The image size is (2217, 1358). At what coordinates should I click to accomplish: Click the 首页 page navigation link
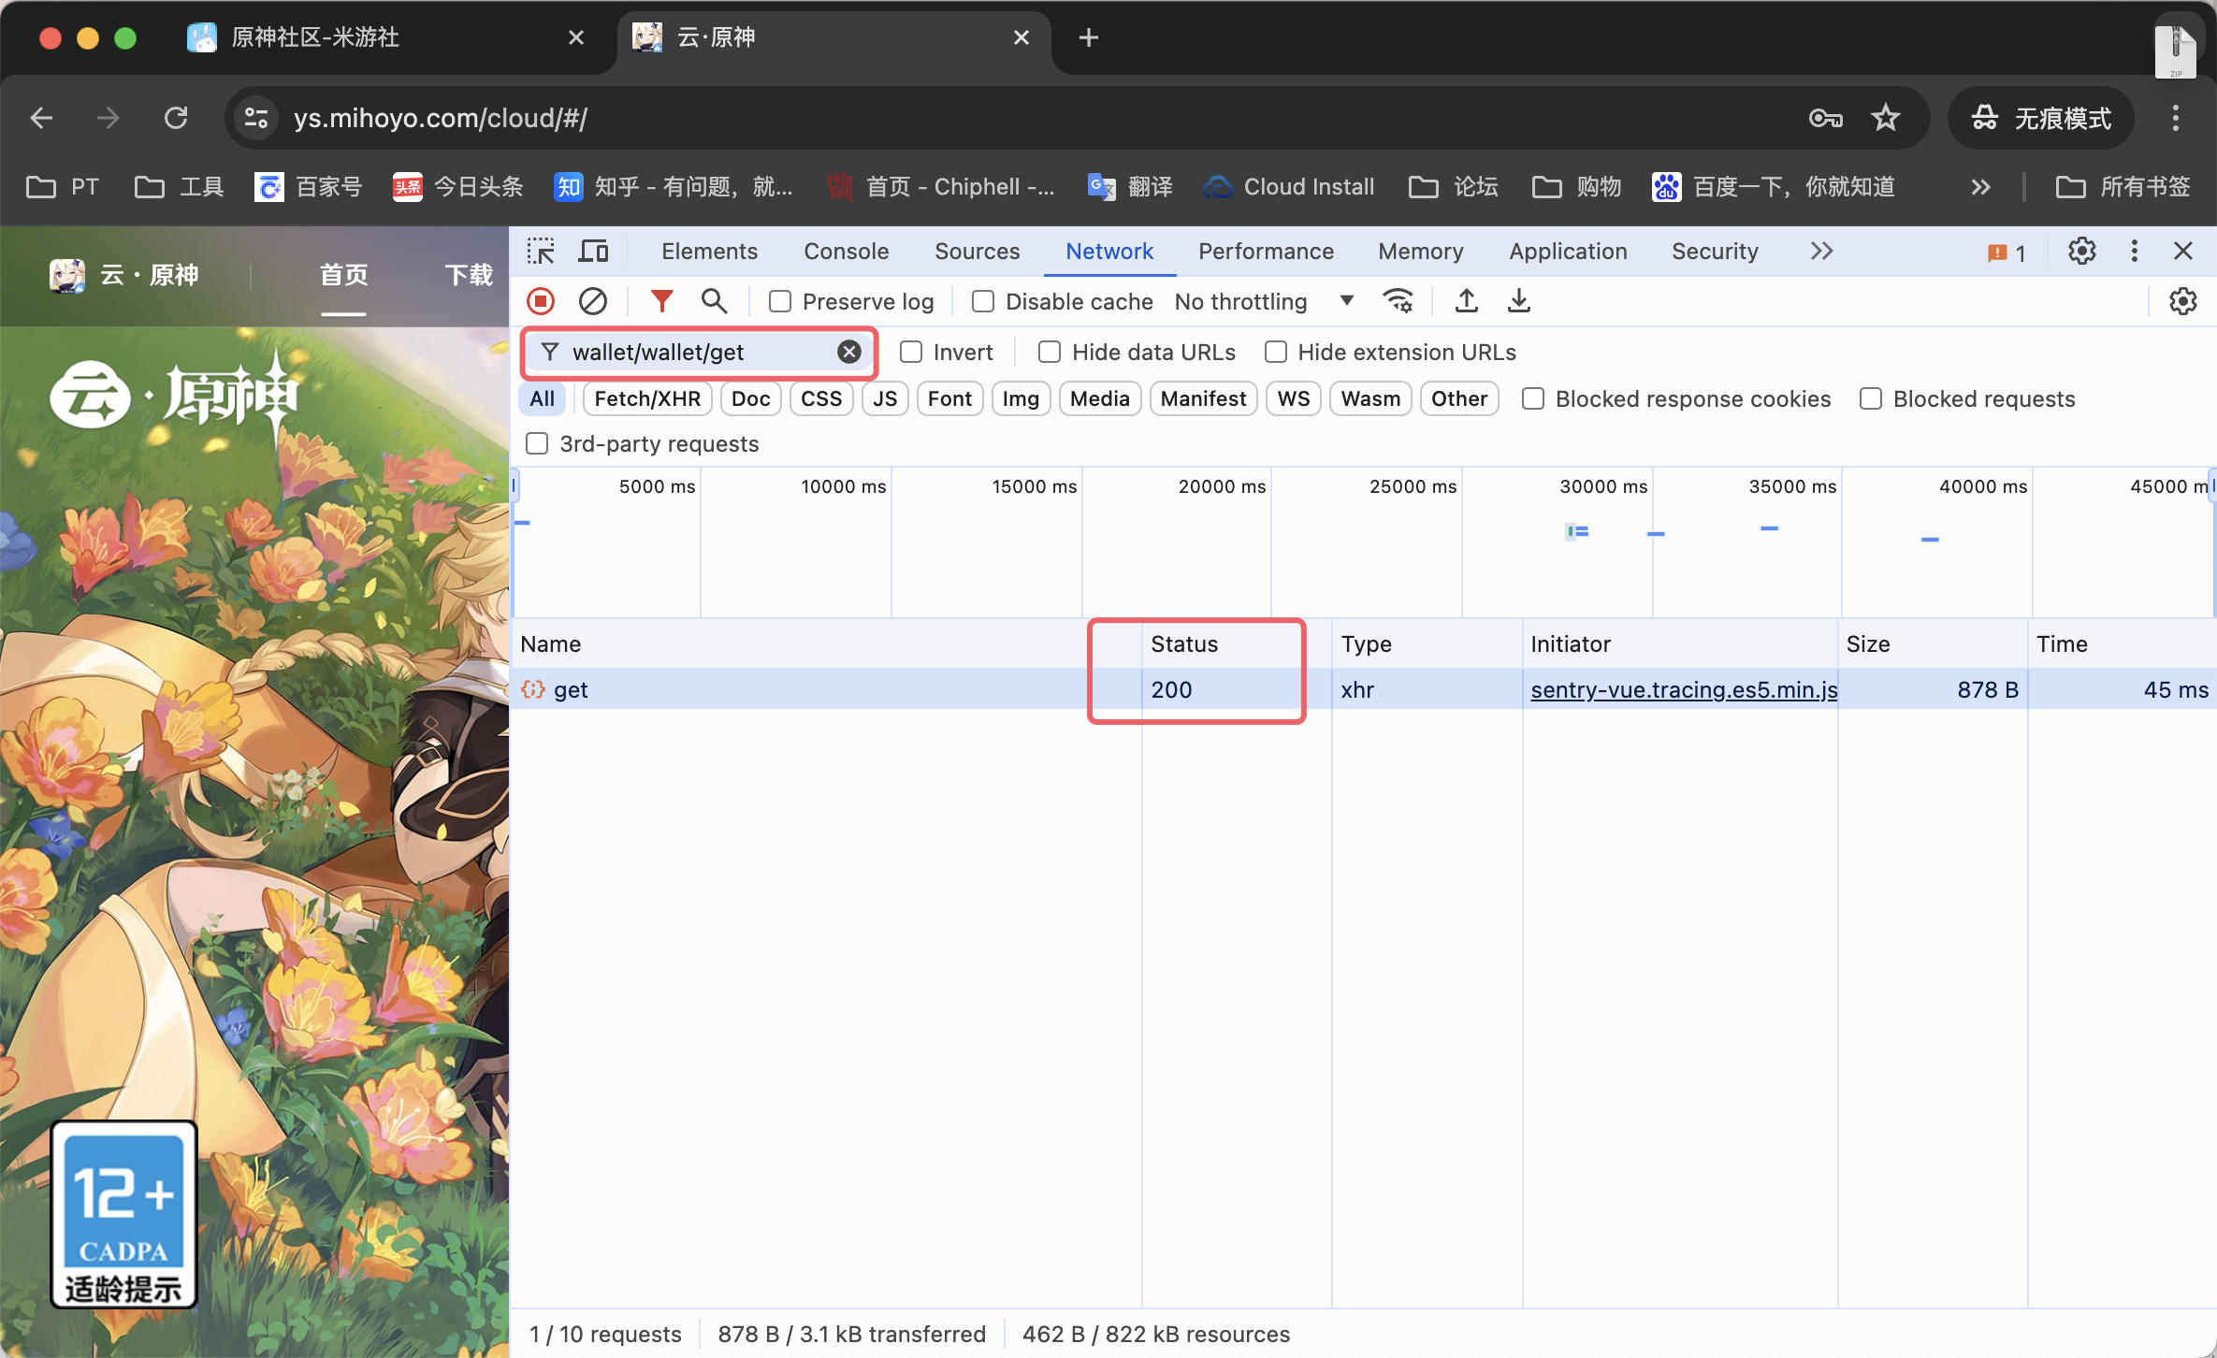343,275
